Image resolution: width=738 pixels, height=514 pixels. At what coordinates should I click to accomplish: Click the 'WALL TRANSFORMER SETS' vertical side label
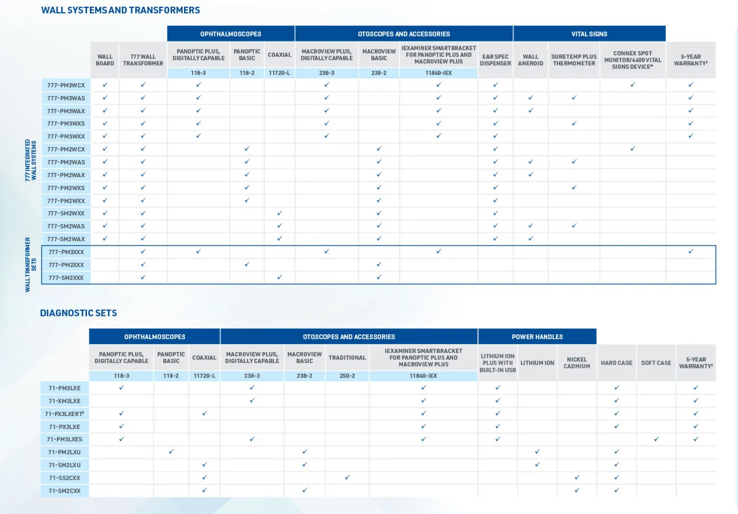[x=31, y=265]
